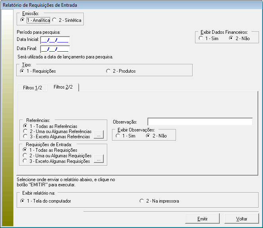Viewport: 263px width, 228px height.
Task: Select "2 - Uma ou Algumas Requisições"
Action: tap(25, 156)
